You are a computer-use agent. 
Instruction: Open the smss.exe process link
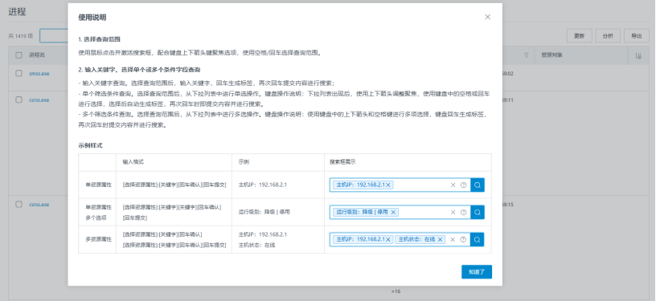[39, 74]
